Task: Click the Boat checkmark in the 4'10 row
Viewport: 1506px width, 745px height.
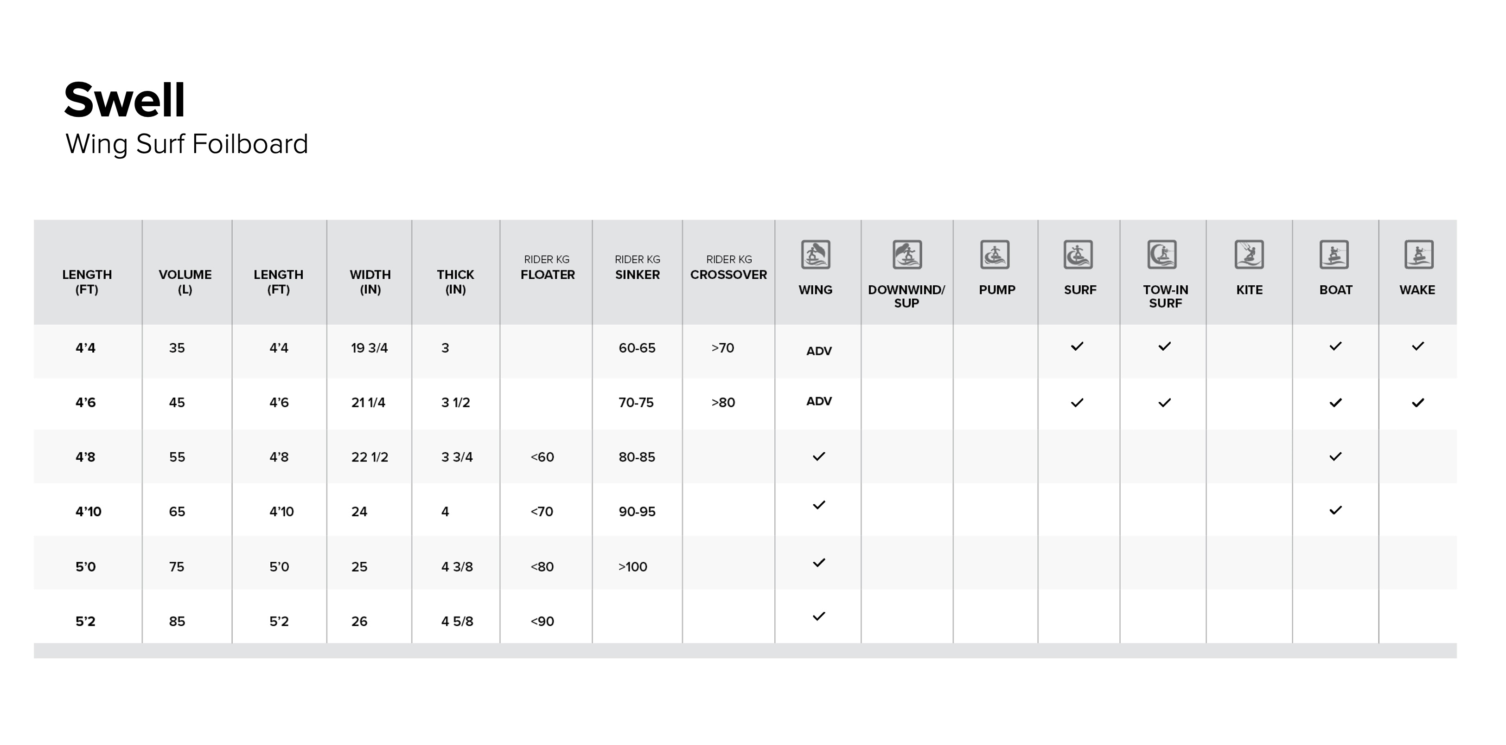Action: [1335, 510]
